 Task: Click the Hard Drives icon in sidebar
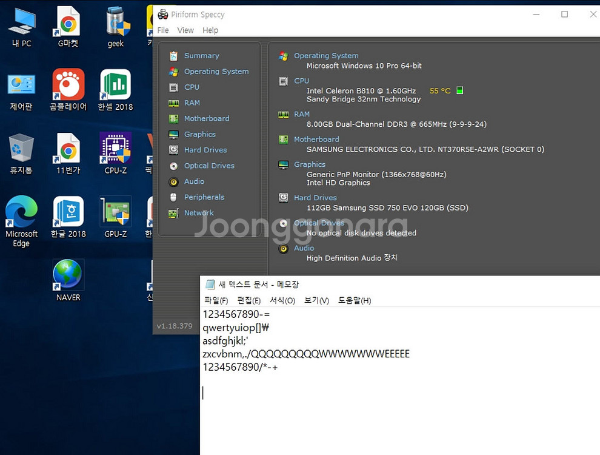(173, 150)
